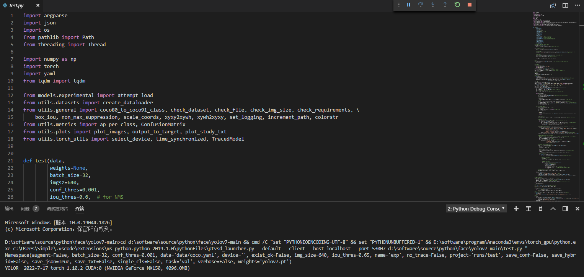Grab the debug toolbar drag handle
The width and height of the screenshot is (584, 277).
click(399, 5)
